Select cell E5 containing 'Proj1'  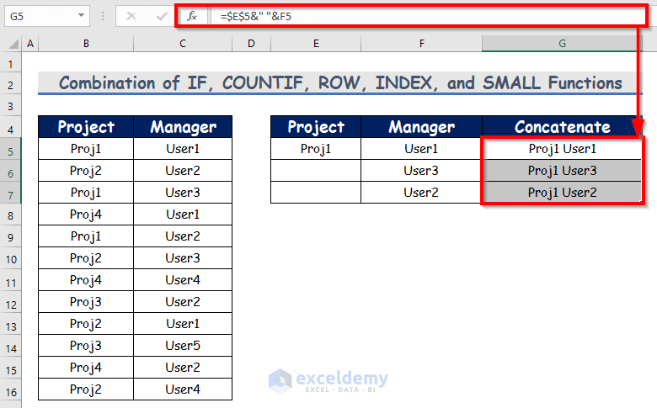(316, 149)
